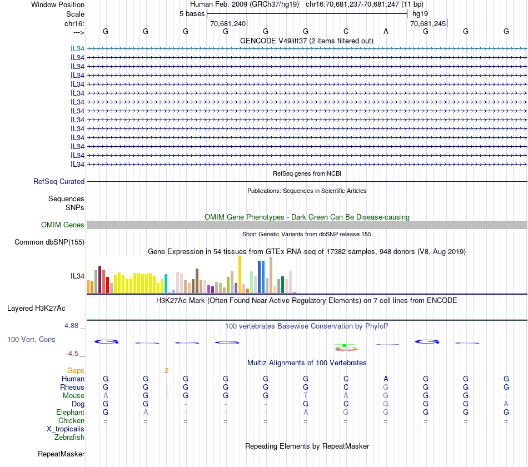528x467 pixels.
Task: Click 'Publications: Sequences in Scientific Articles' title
Action: 307,191
